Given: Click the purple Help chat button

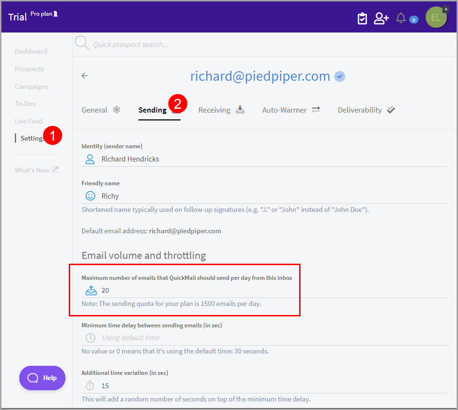Looking at the screenshot, I should [x=42, y=378].
